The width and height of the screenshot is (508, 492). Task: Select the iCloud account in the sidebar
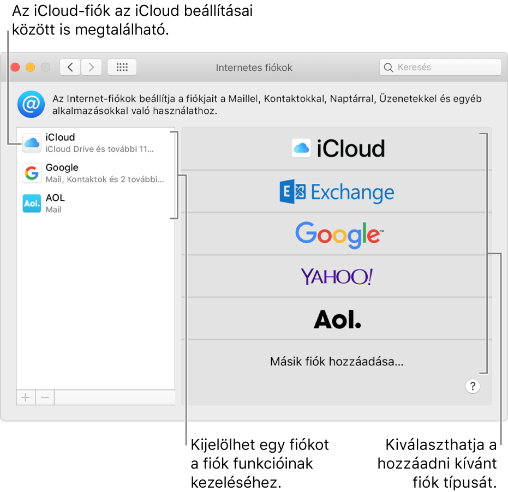click(x=95, y=143)
